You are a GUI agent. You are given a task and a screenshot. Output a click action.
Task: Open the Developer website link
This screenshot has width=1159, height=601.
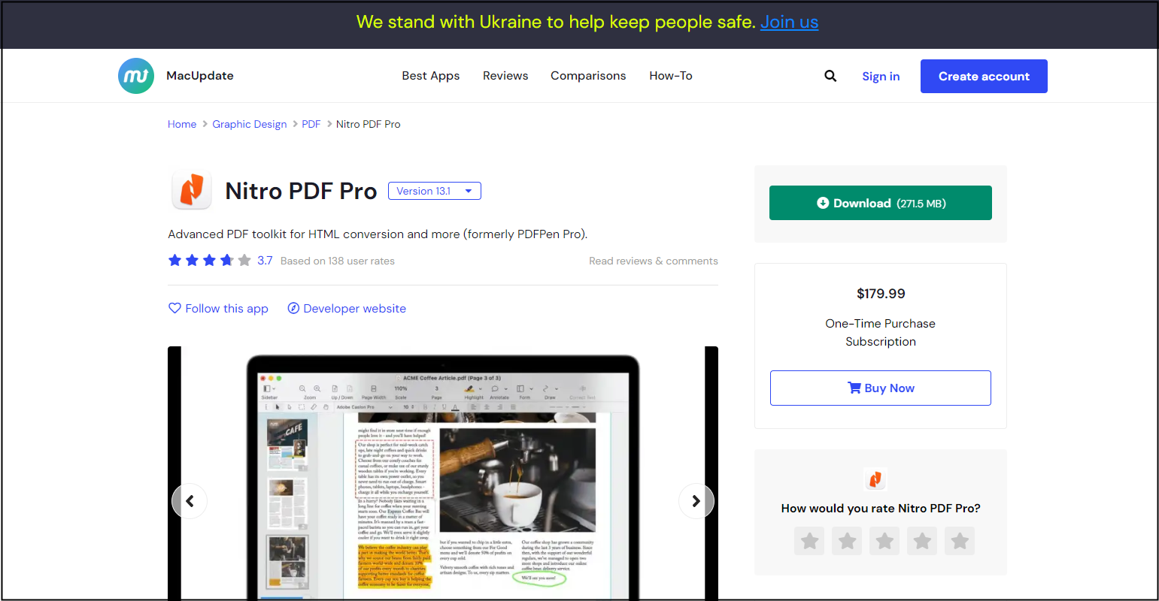click(347, 308)
